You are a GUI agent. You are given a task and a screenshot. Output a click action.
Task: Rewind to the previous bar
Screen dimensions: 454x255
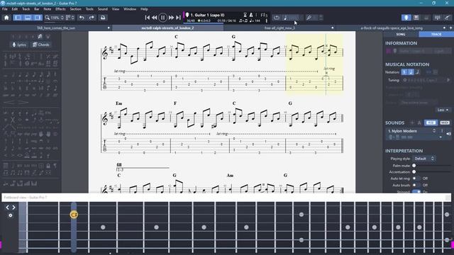pos(155,18)
